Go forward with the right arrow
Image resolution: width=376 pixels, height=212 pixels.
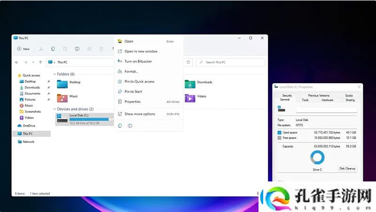25,63
